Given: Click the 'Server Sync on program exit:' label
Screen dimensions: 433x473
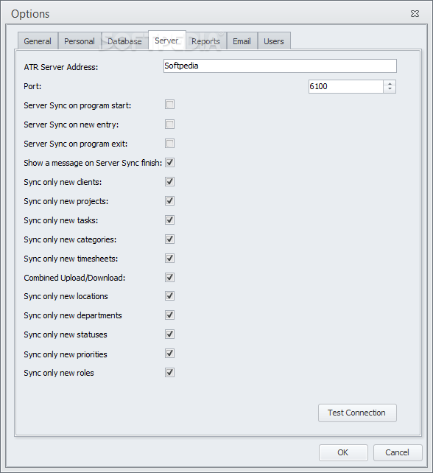Looking at the screenshot, I should pos(76,144).
